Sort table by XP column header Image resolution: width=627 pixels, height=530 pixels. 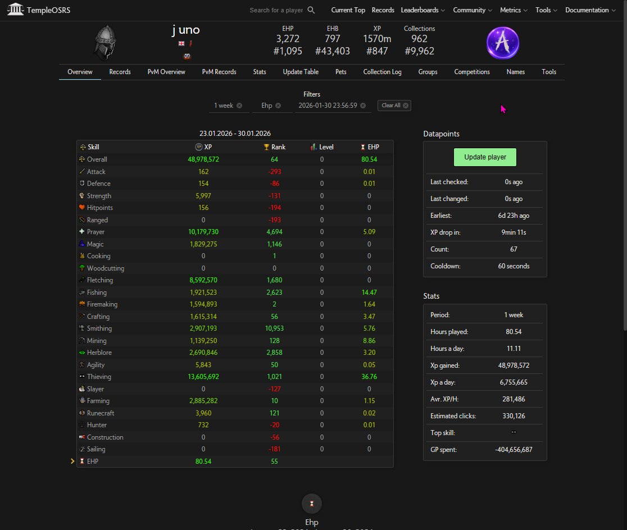tap(203, 147)
